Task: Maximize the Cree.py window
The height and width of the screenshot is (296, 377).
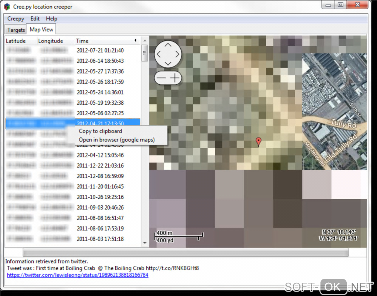Action: 341,5
